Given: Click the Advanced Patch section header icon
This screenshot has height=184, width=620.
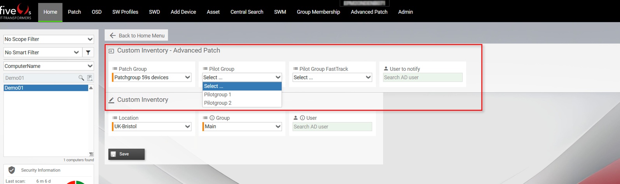Looking at the screenshot, I should (111, 51).
